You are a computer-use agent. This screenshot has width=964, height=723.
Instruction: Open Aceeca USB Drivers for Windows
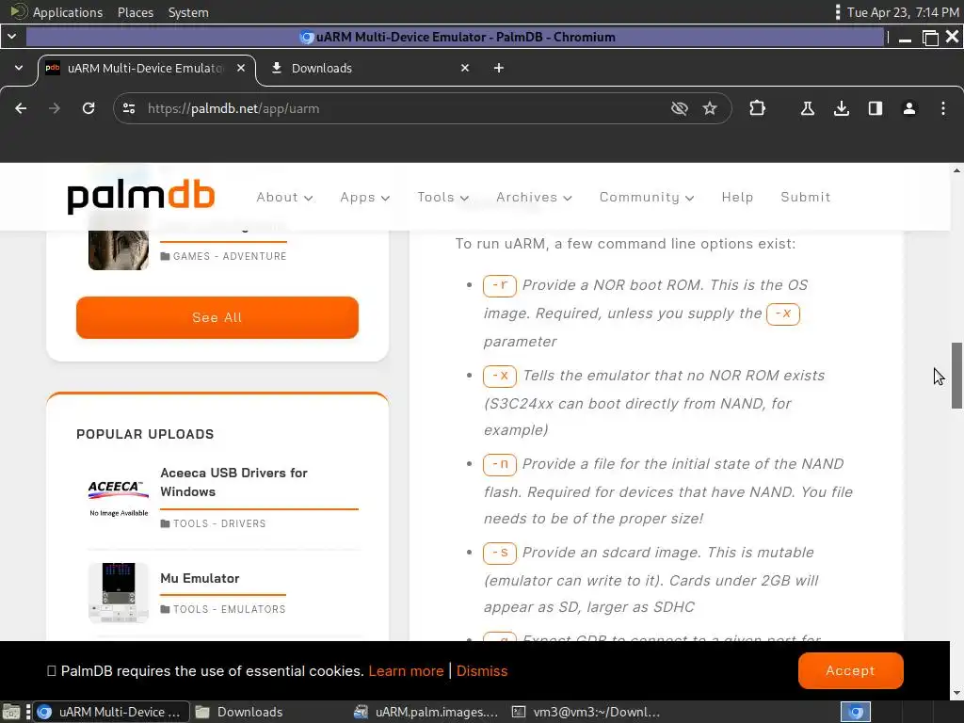coord(233,482)
